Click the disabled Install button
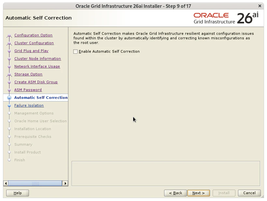This screenshot has height=201, width=267. (224, 193)
